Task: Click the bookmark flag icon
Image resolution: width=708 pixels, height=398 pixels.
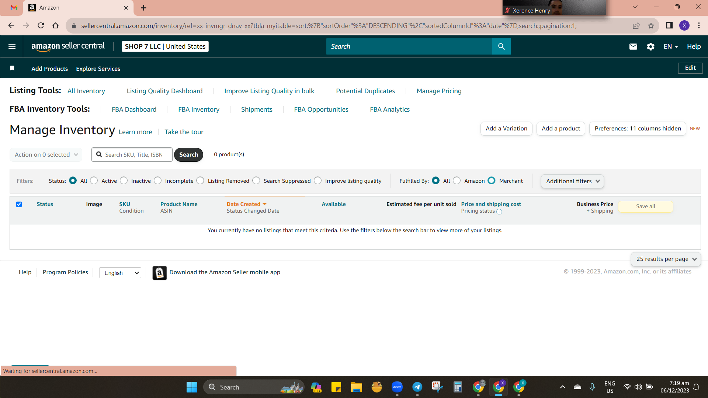Action: click(12, 68)
